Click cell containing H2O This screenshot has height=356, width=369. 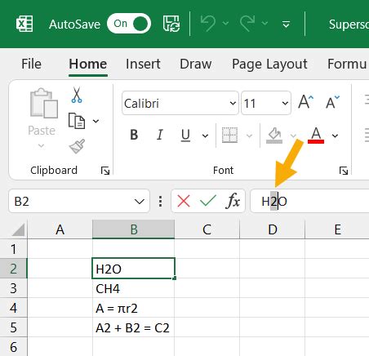pyautogui.click(x=133, y=269)
